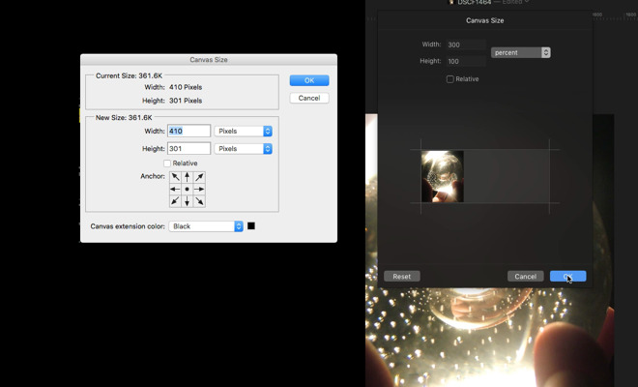Click Reset in dark Canvas Size dialog
The image size is (638, 387).
pos(402,276)
